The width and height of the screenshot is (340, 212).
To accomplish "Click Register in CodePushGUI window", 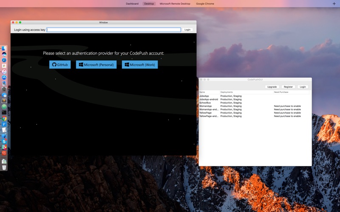I will click(x=288, y=87).
